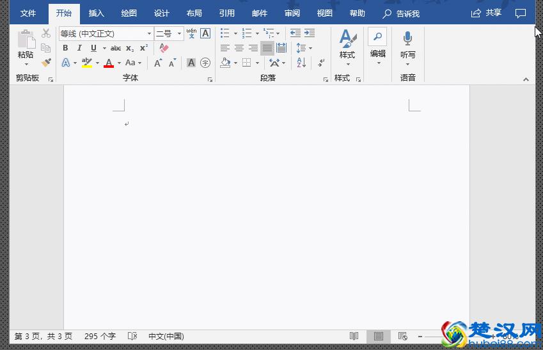Open Font dialog launcher
The width and height of the screenshot is (543, 350).
210,80
